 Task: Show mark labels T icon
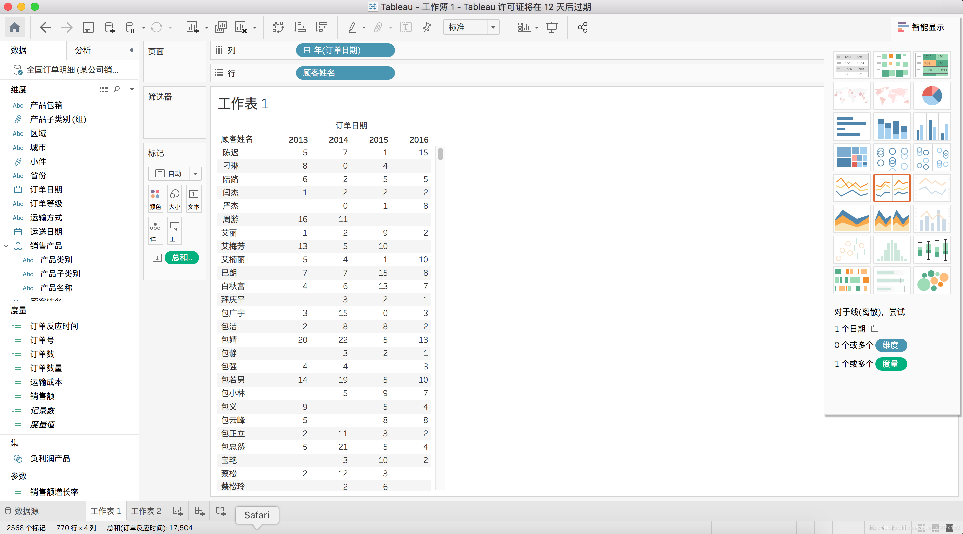405,27
